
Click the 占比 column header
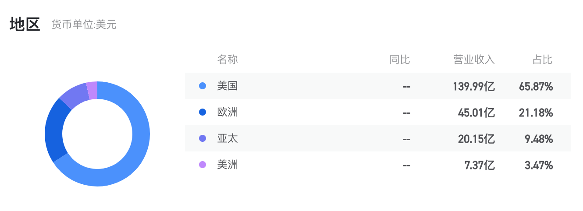tap(542, 60)
